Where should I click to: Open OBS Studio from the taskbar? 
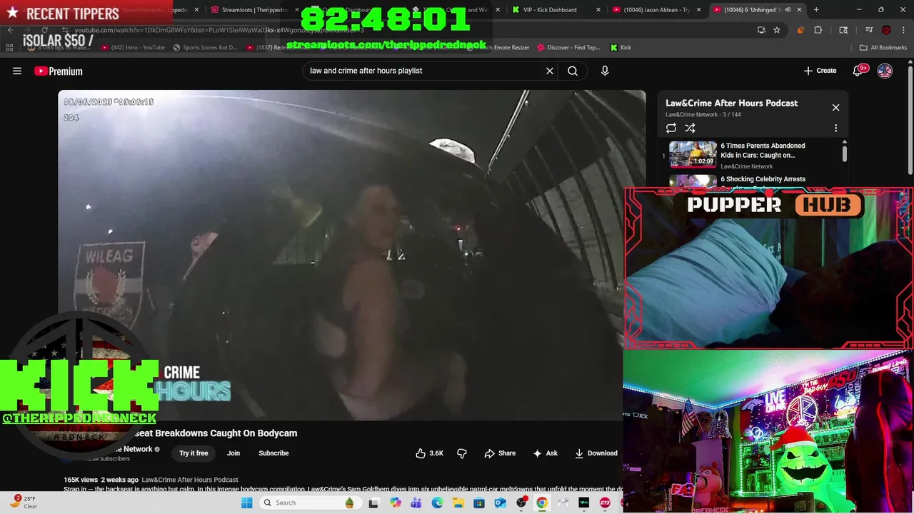point(521,503)
